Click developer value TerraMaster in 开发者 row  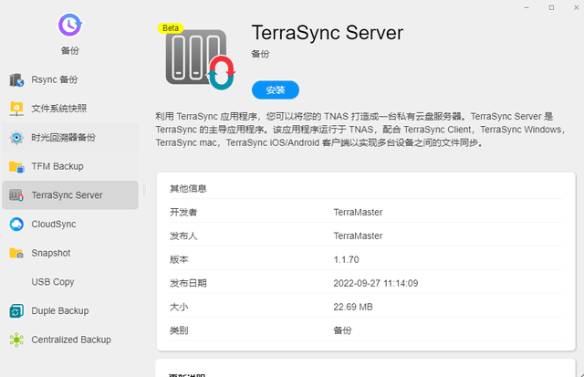pyautogui.click(x=358, y=213)
